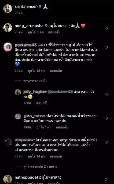Screen dimensions: 114x184
Task: Open the nong_arunosha username link
Action: pos(29,26)
